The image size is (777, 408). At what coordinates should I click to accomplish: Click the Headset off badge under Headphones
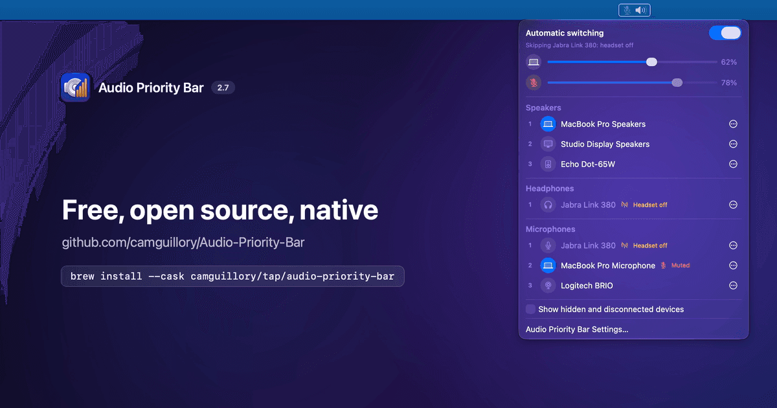point(644,205)
